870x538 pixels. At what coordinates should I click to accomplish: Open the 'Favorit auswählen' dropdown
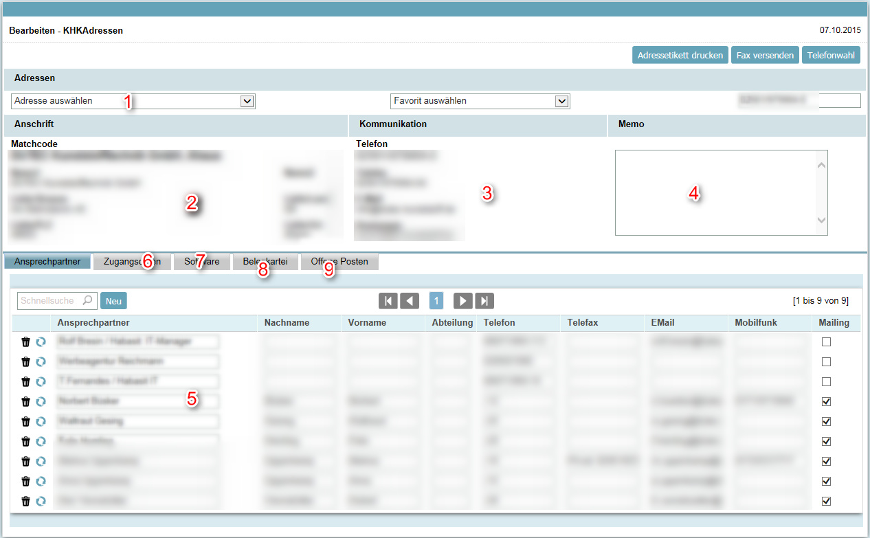480,101
